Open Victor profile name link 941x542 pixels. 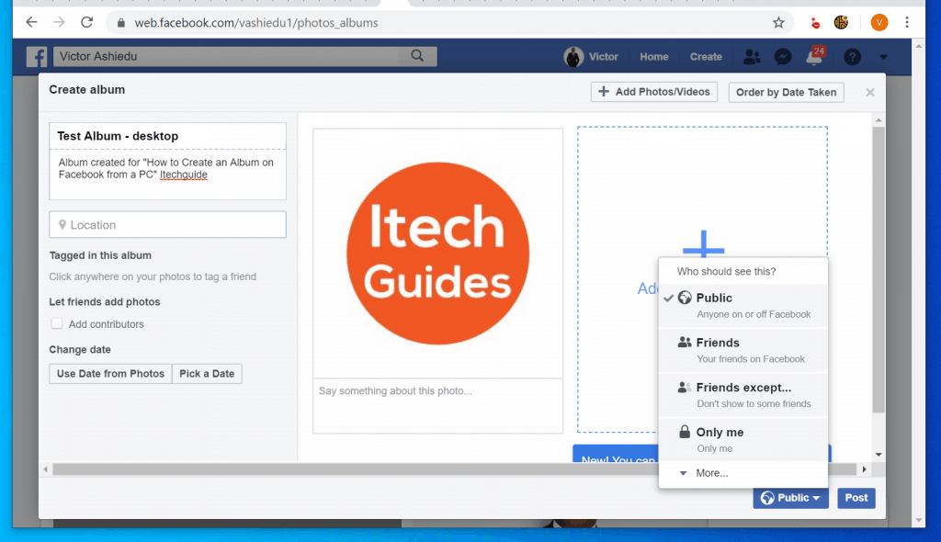(603, 56)
